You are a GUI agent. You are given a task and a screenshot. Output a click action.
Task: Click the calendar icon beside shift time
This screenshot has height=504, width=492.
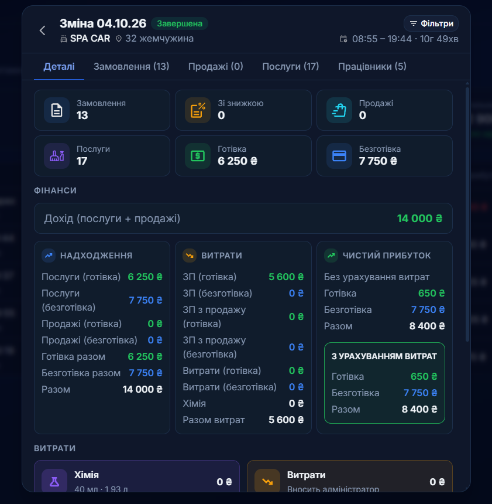click(x=343, y=39)
